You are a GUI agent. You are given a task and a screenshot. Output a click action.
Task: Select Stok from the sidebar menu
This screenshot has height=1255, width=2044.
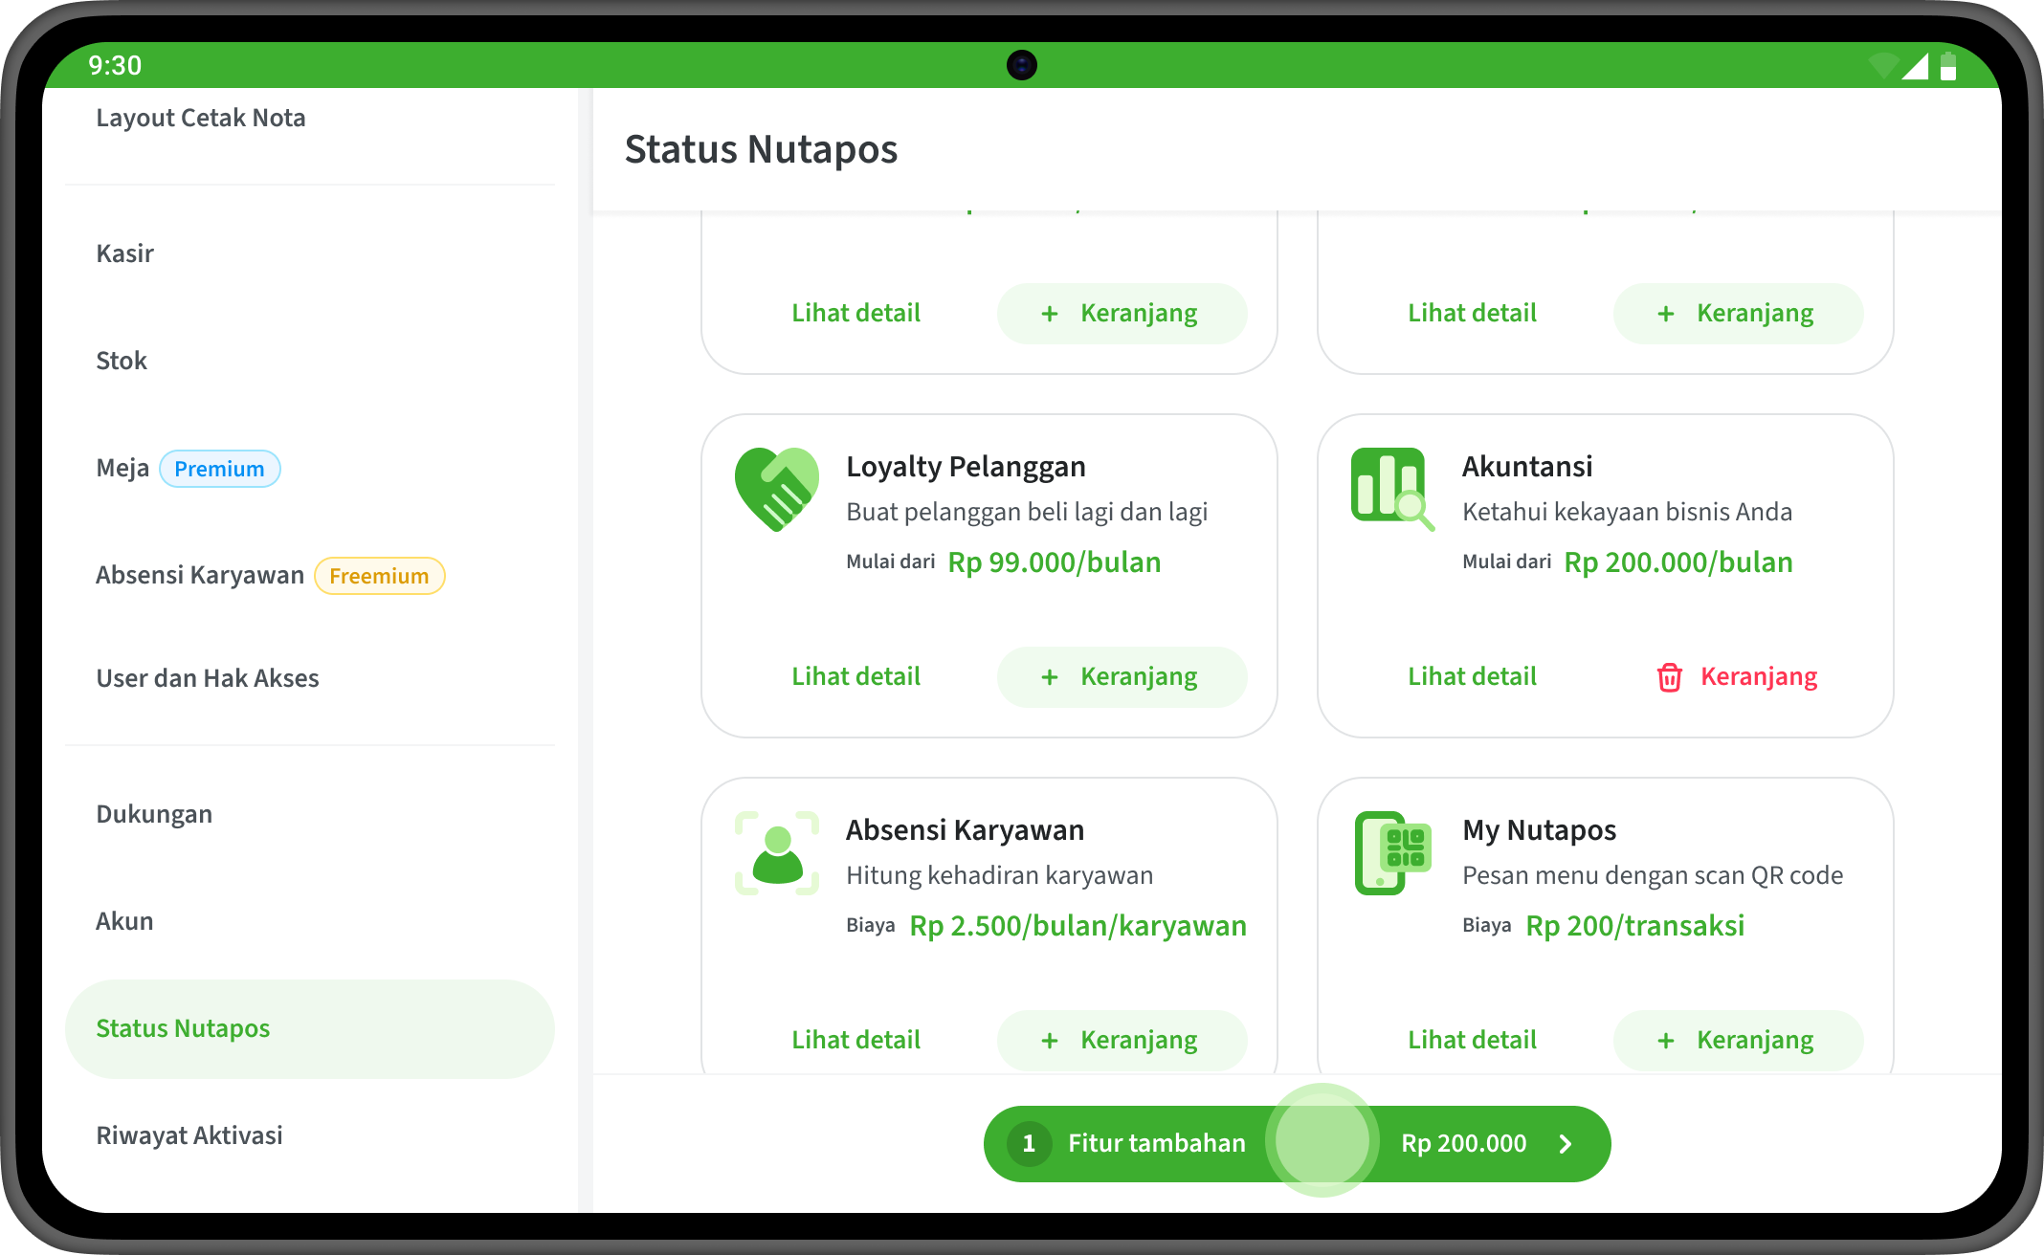pos(122,361)
